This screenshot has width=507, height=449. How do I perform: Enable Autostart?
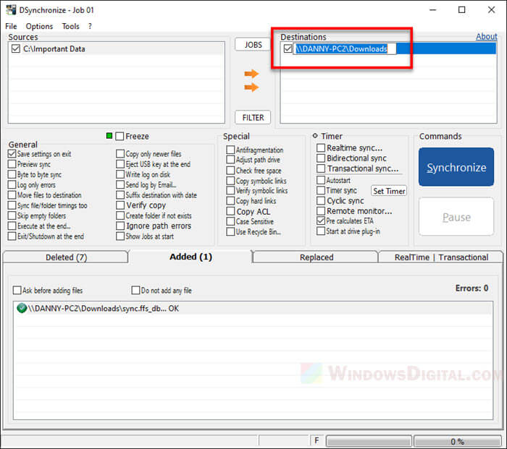(321, 180)
